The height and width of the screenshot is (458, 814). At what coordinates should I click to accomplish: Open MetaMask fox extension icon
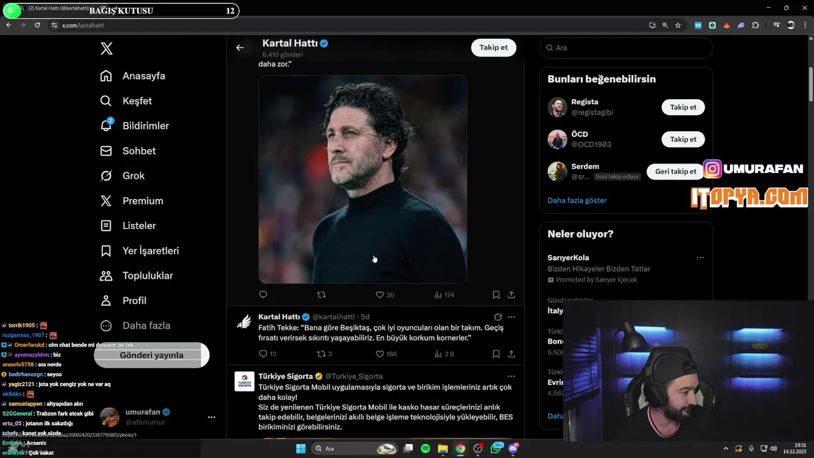pos(726,25)
